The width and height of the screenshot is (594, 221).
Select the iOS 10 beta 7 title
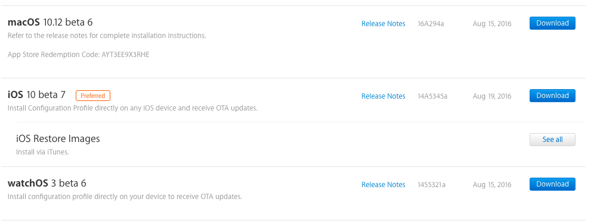36,95
